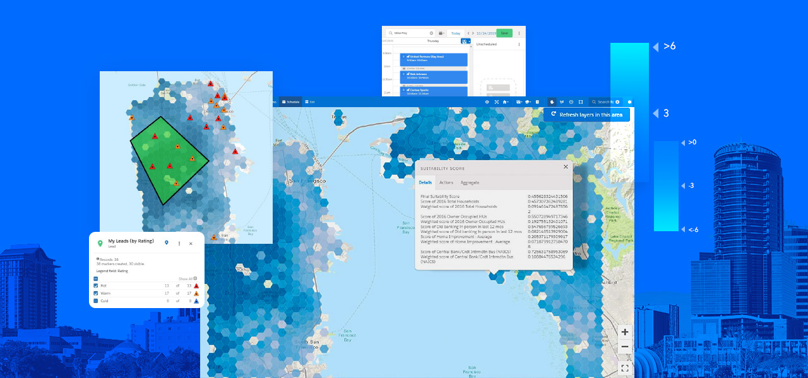This screenshot has height=378, width=808.
Task: Uncheck the Hot rating checkbox
Action: pos(96,285)
